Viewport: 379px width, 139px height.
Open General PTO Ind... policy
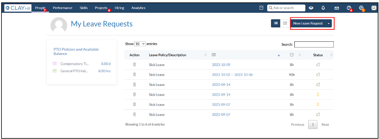[74, 71]
